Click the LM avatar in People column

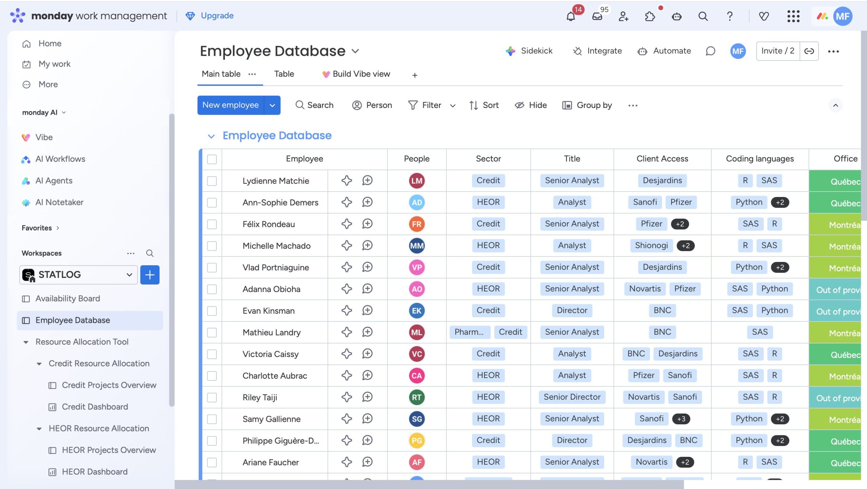(417, 181)
